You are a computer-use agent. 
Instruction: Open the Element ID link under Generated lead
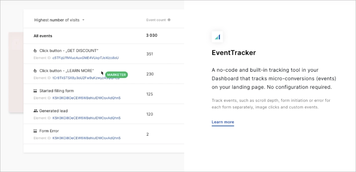pos(86,118)
